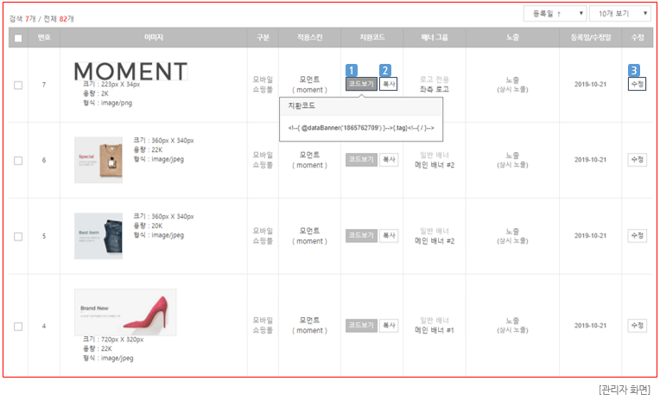Check the checkbox for banner row 7
660x400 pixels.
coord(18,85)
